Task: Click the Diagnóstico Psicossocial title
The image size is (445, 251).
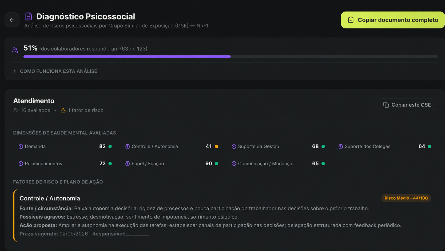Action: [x=86, y=17]
